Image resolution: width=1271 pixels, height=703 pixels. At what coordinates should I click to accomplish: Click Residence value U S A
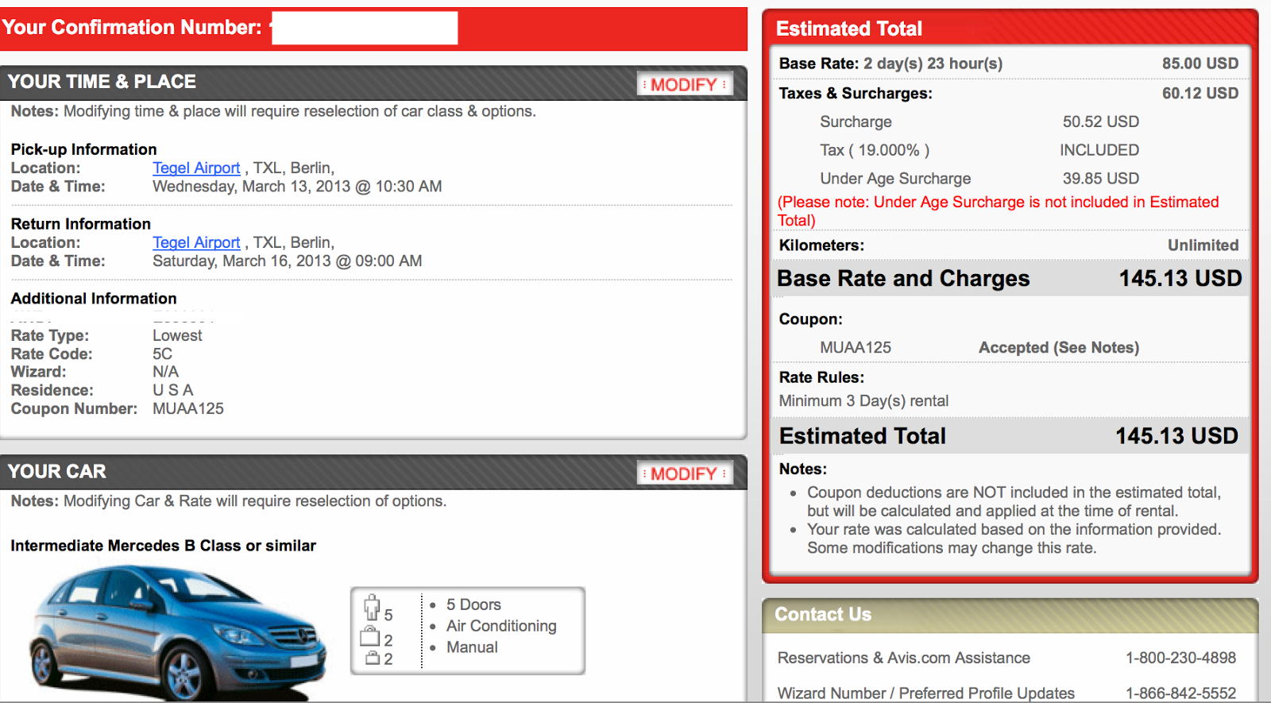[172, 391]
